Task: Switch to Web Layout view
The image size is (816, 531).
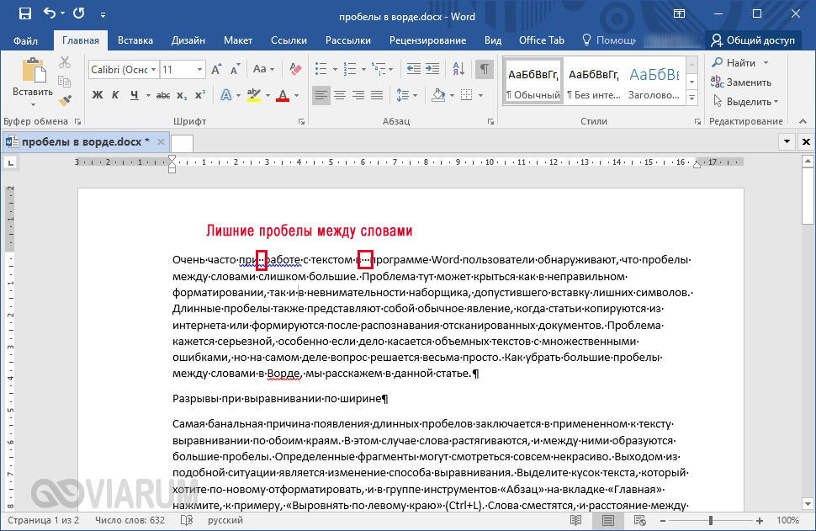Action: coord(640,520)
